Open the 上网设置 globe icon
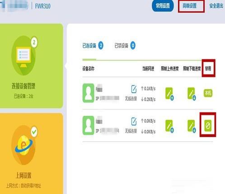This screenshot has width=225, height=194. tap(23, 145)
